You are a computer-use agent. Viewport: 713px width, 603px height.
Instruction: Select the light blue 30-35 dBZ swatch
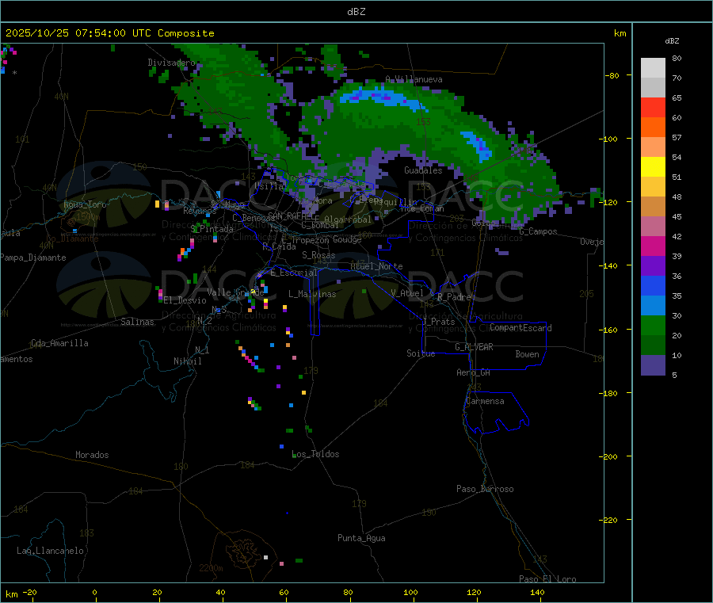(x=653, y=306)
